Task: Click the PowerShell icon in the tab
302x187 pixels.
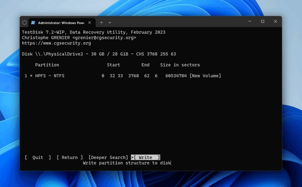Action: click(x=33, y=22)
